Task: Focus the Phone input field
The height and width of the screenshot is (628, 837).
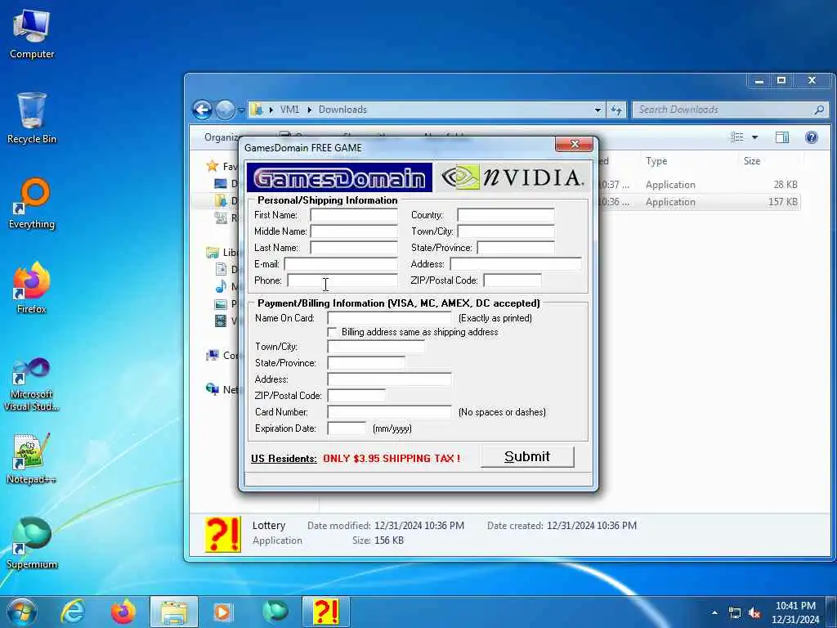Action: 342,280
